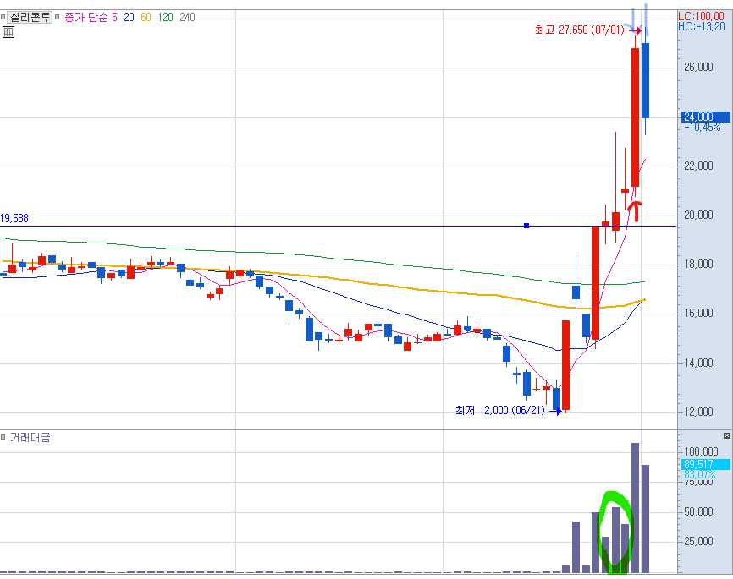Click the 19,588 horizontal line label
Viewport: 733px width, 579px height.
click(14, 219)
